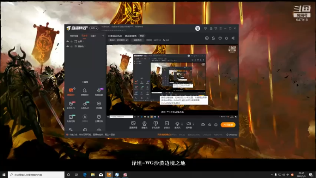Open the Windows Start menu
Viewport: 316px width, 178px height.
(x=4, y=174)
